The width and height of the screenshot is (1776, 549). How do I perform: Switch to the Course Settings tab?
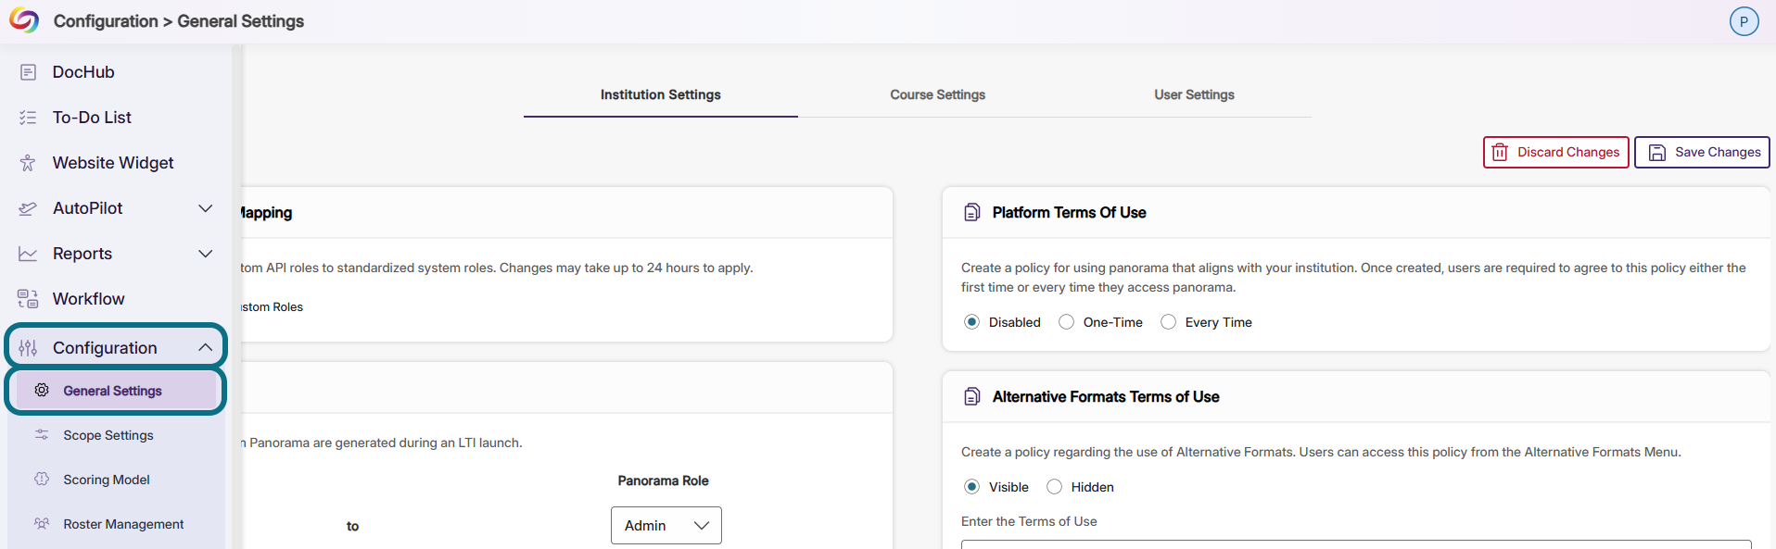click(x=937, y=94)
